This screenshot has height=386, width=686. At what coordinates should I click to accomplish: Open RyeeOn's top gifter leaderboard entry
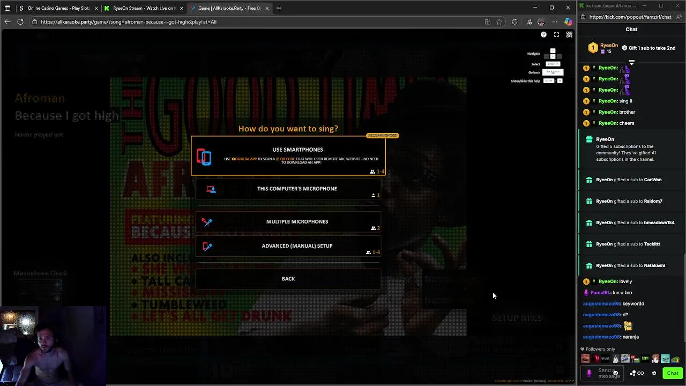point(603,48)
